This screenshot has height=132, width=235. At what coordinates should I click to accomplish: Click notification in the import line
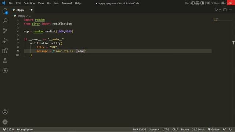coord(62,23)
